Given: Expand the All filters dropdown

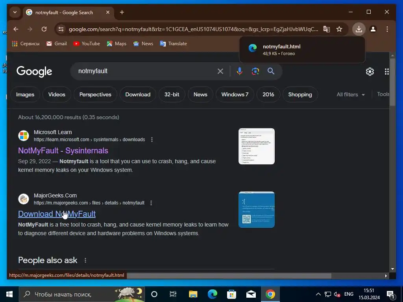Looking at the screenshot, I should click(351, 94).
